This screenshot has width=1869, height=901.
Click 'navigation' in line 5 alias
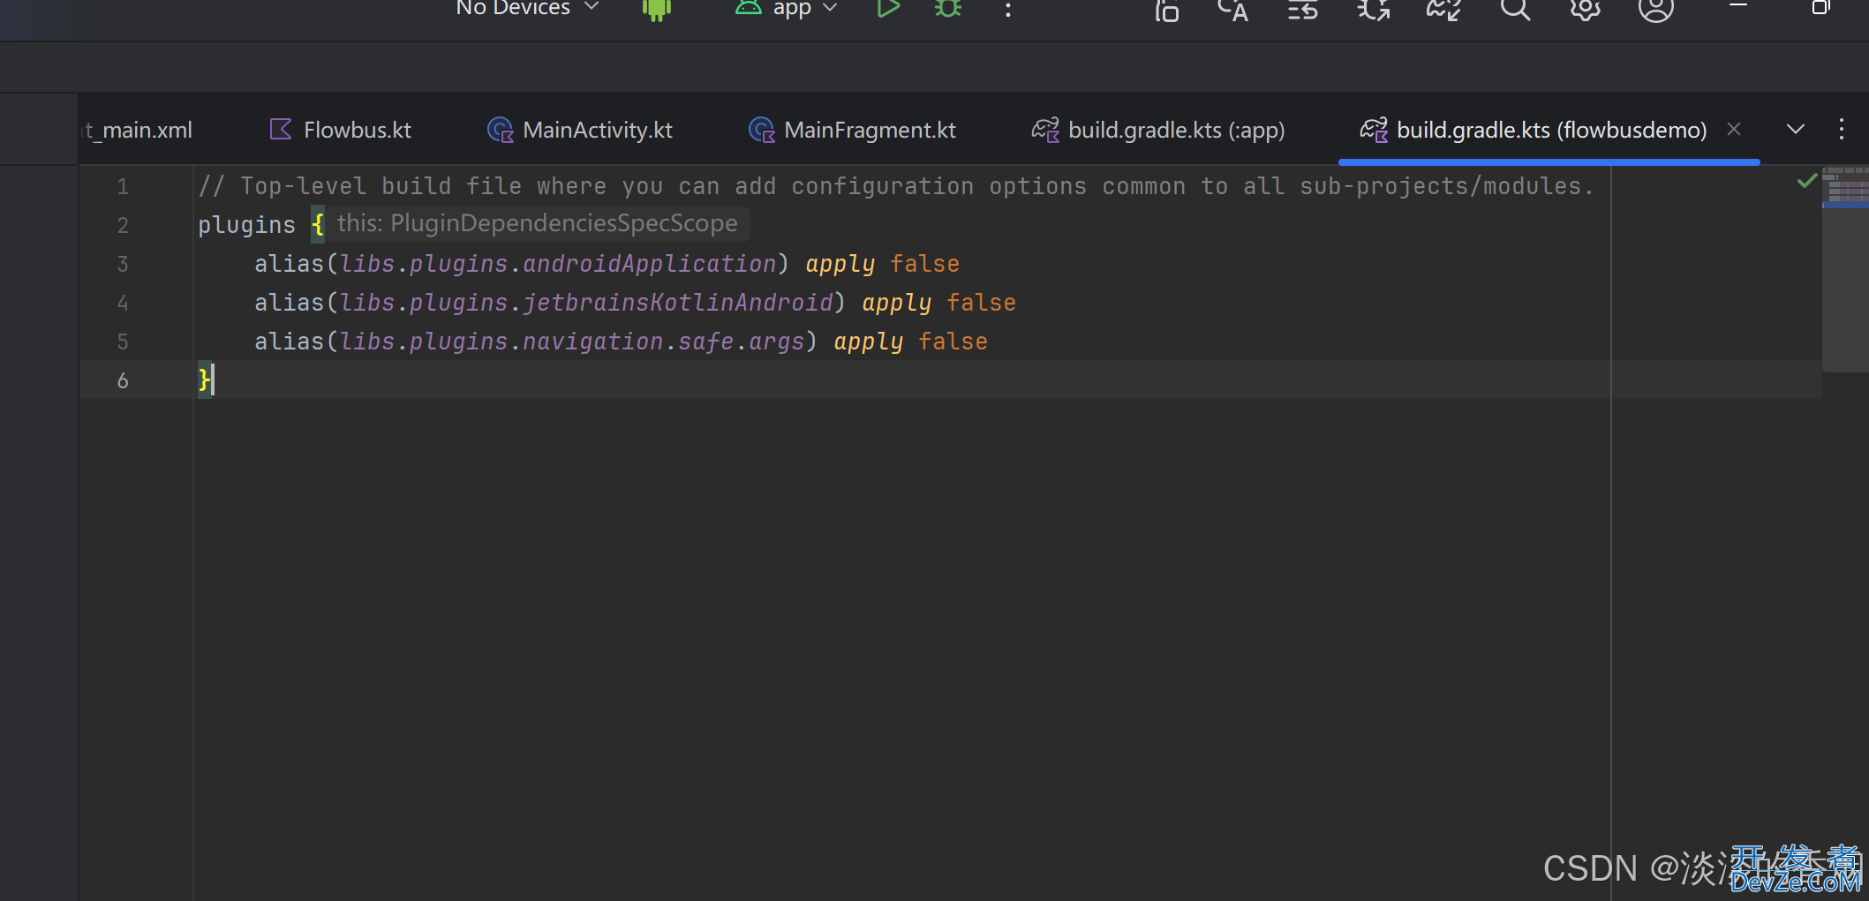593,342
